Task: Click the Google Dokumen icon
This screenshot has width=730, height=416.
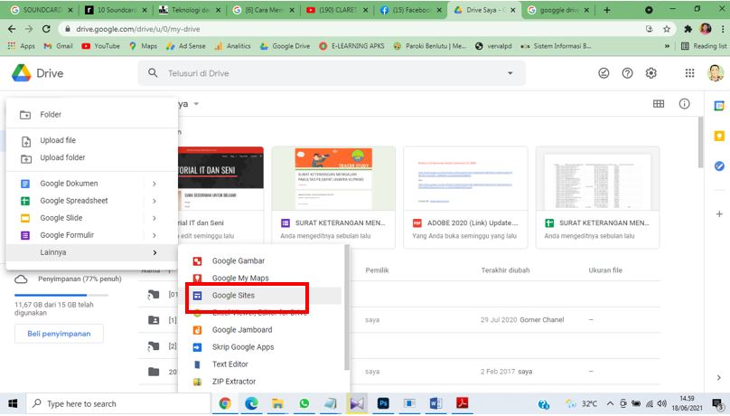Action: point(25,184)
